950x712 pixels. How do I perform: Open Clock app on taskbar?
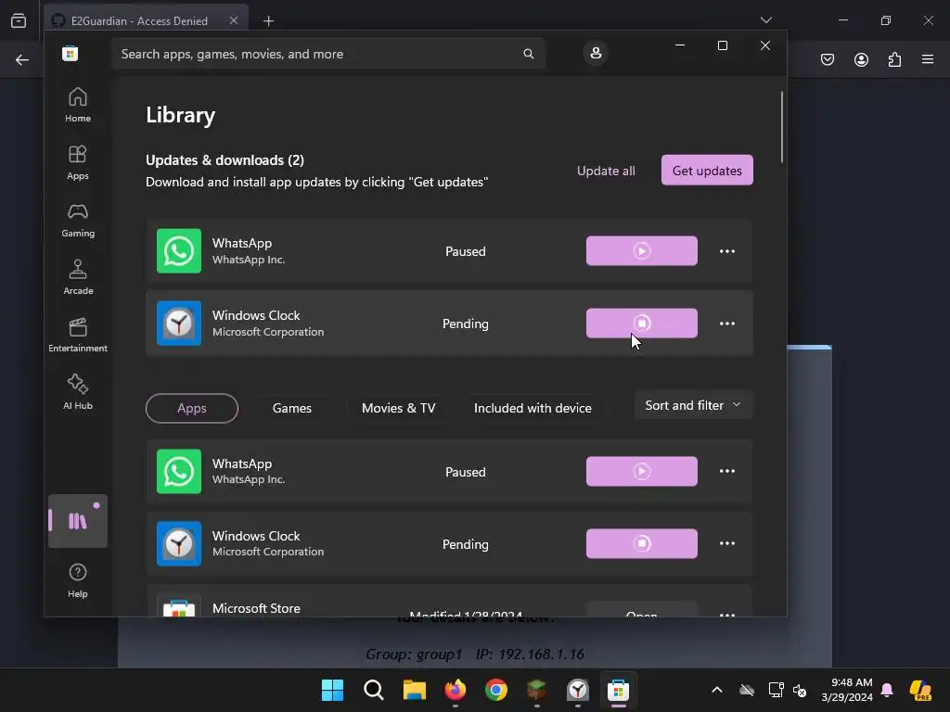578,690
